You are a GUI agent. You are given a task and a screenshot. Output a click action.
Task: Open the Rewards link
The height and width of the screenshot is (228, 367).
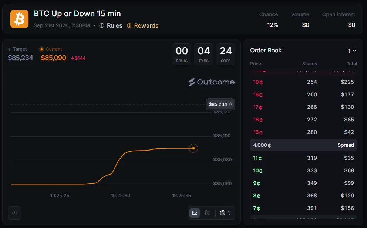coord(146,25)
